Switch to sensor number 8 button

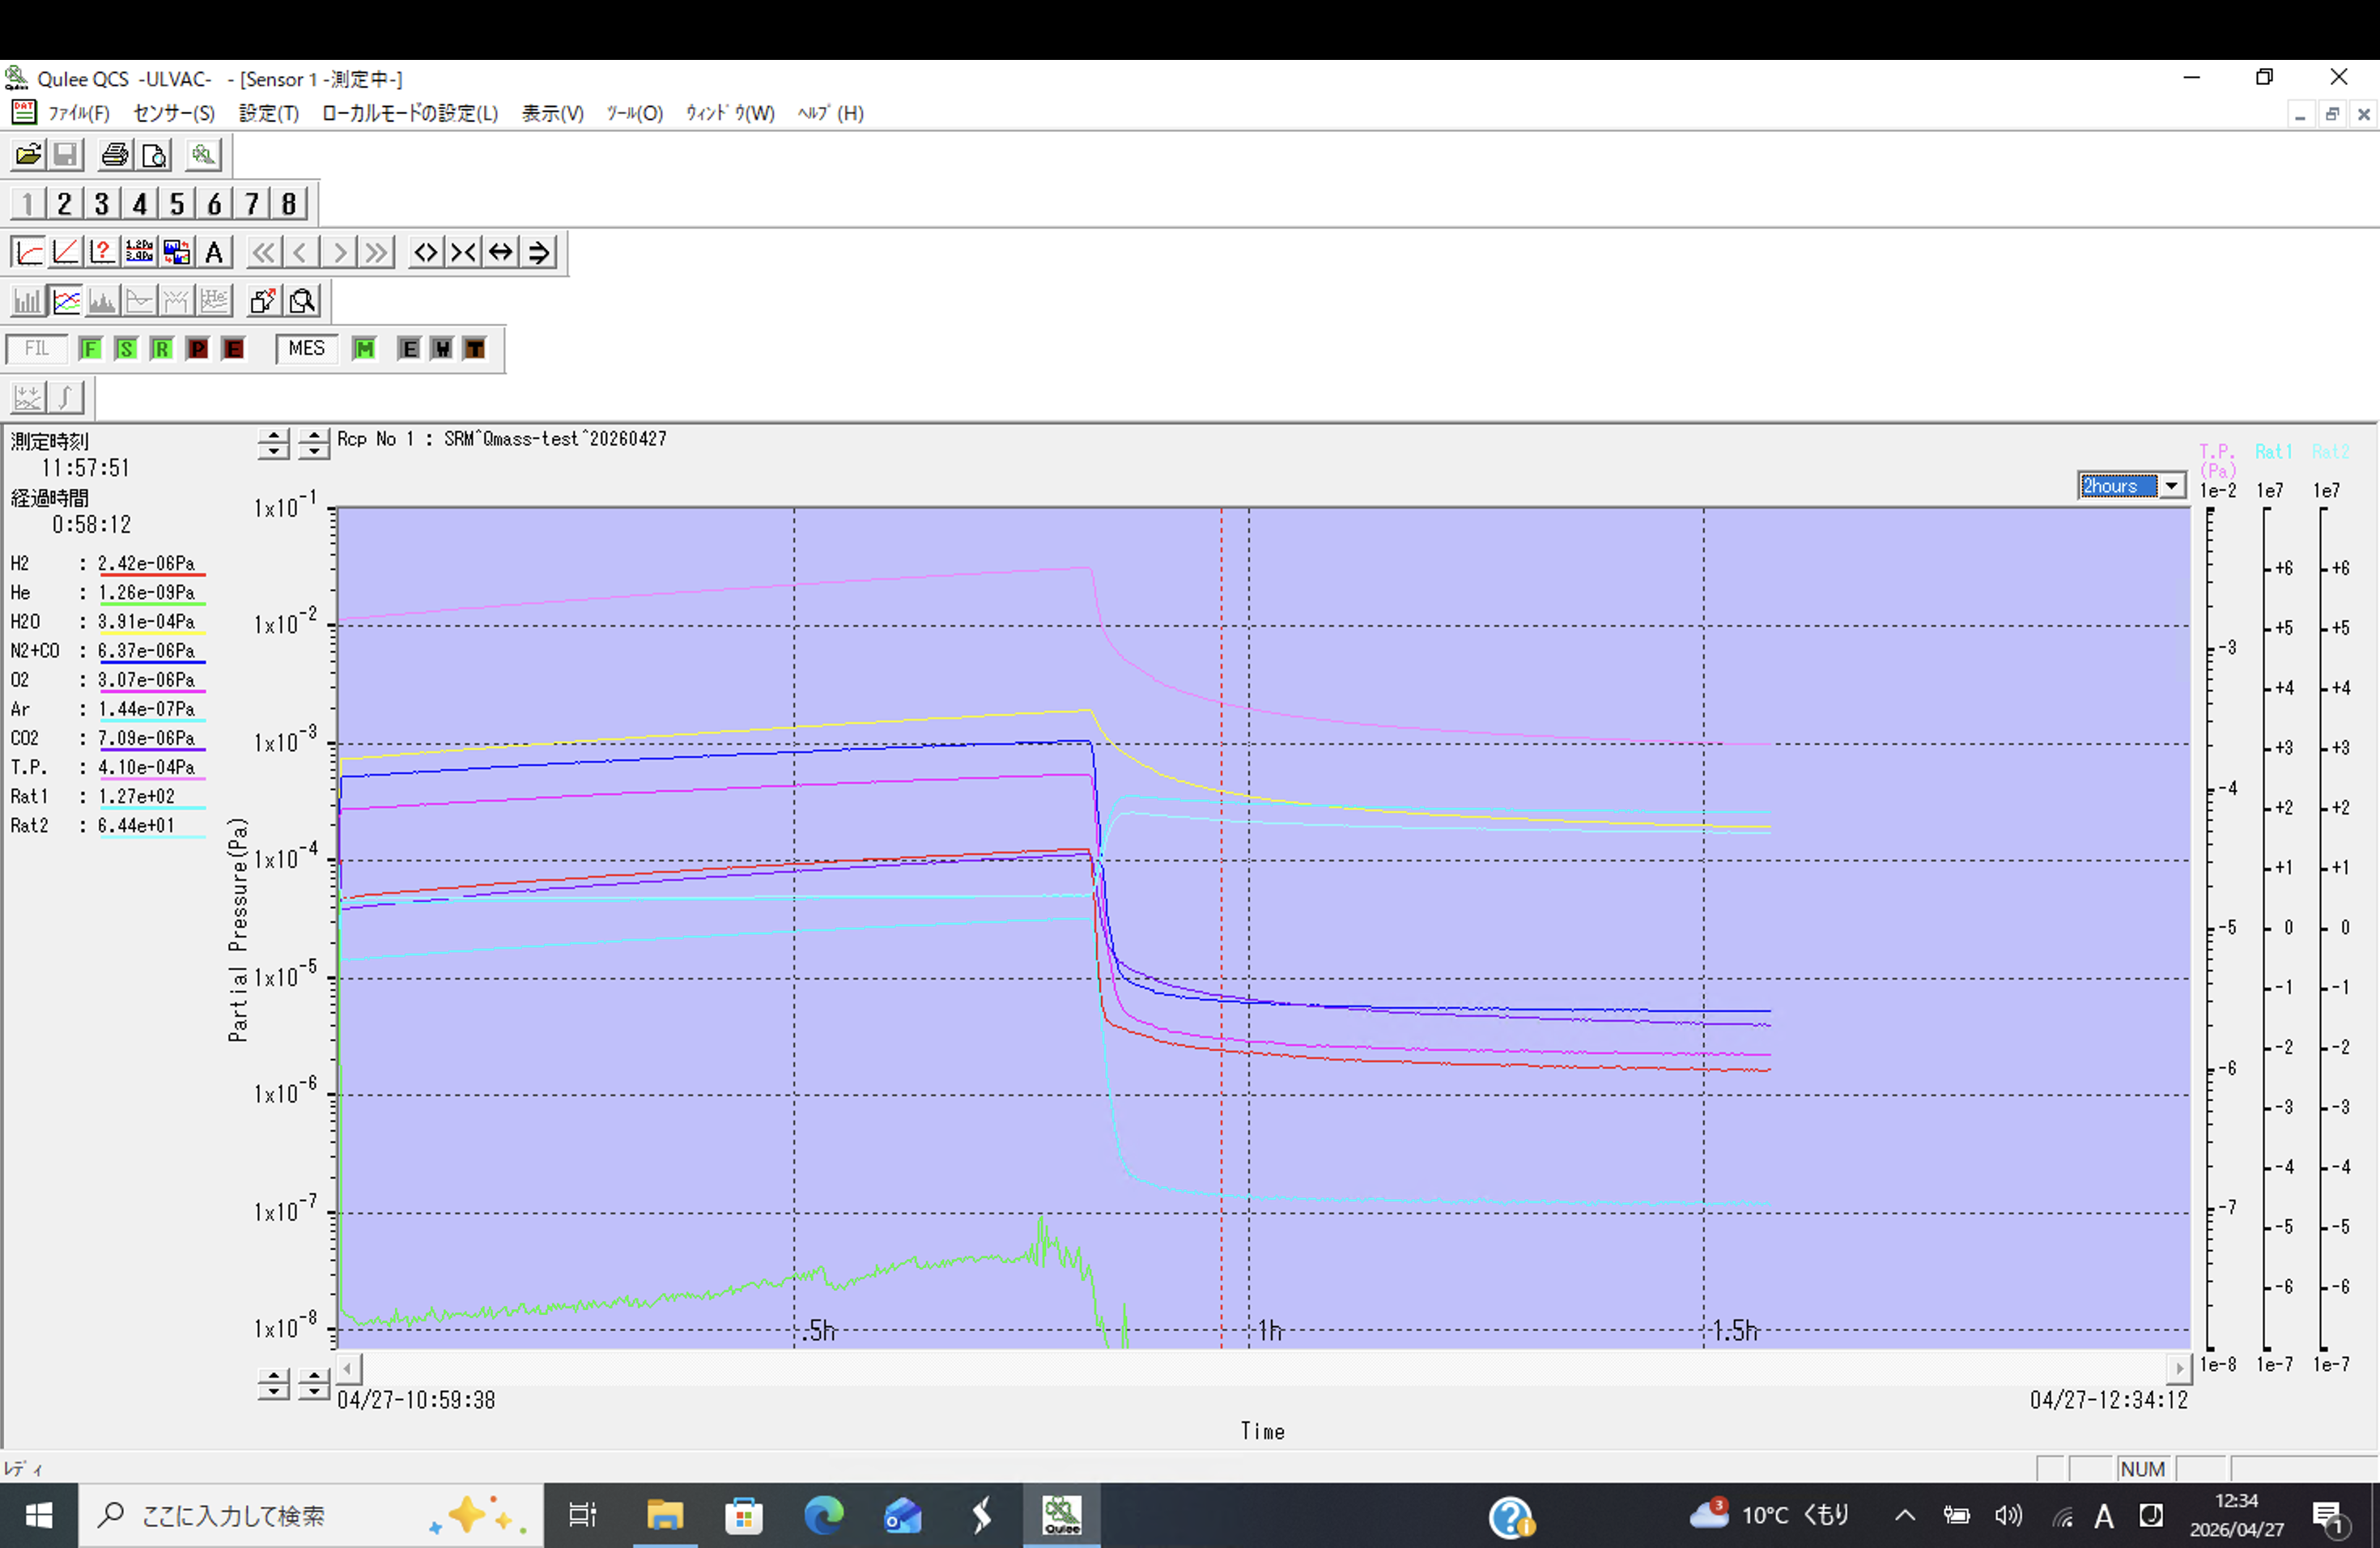click(289, 204)
